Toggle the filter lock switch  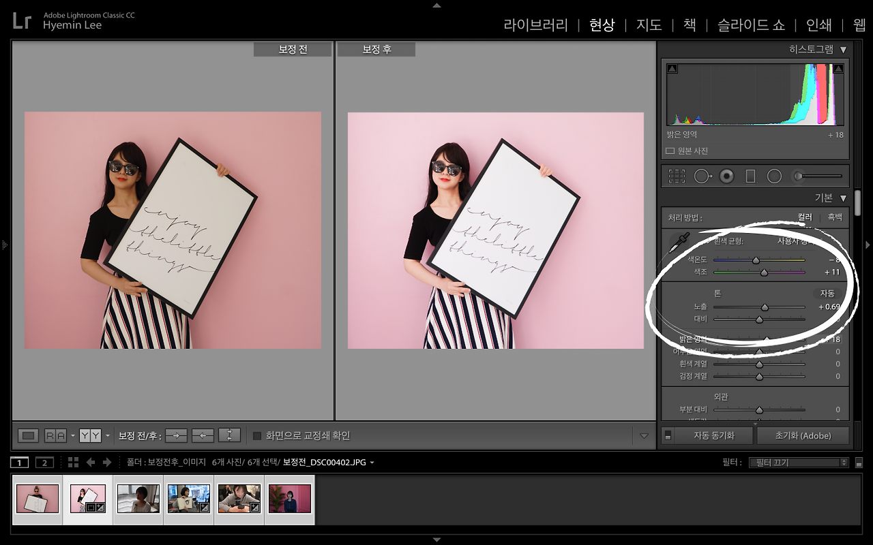click(x=859, y=463)
